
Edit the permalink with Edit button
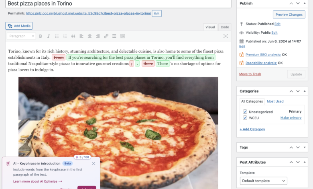156,13
